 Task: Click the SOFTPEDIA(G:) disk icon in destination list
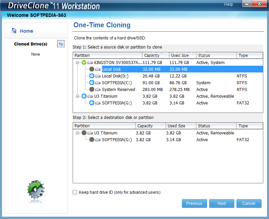pos(98,140)
